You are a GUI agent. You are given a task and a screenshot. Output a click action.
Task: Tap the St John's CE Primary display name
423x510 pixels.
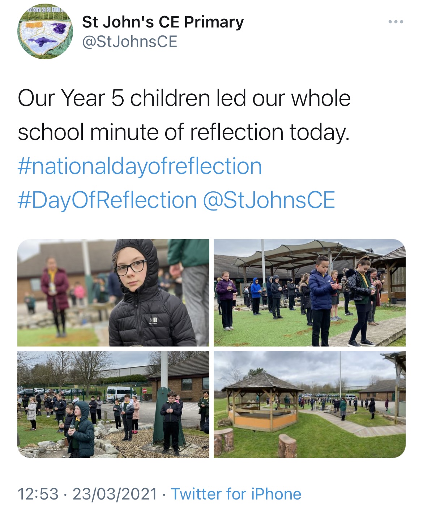tap(163, 22)
